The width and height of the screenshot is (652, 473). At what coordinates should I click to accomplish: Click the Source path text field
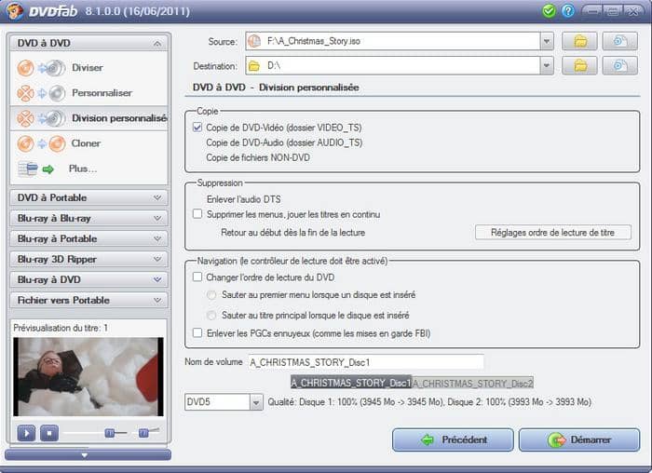392,41
